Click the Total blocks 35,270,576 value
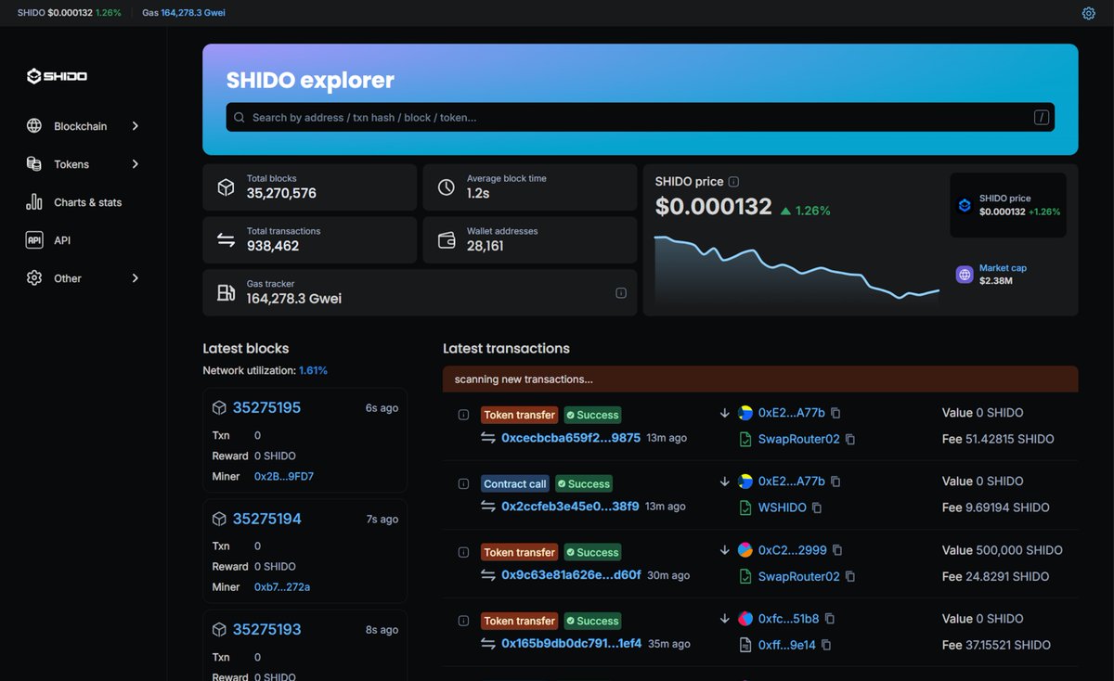The image size is (1114, 681). (281, 193)
